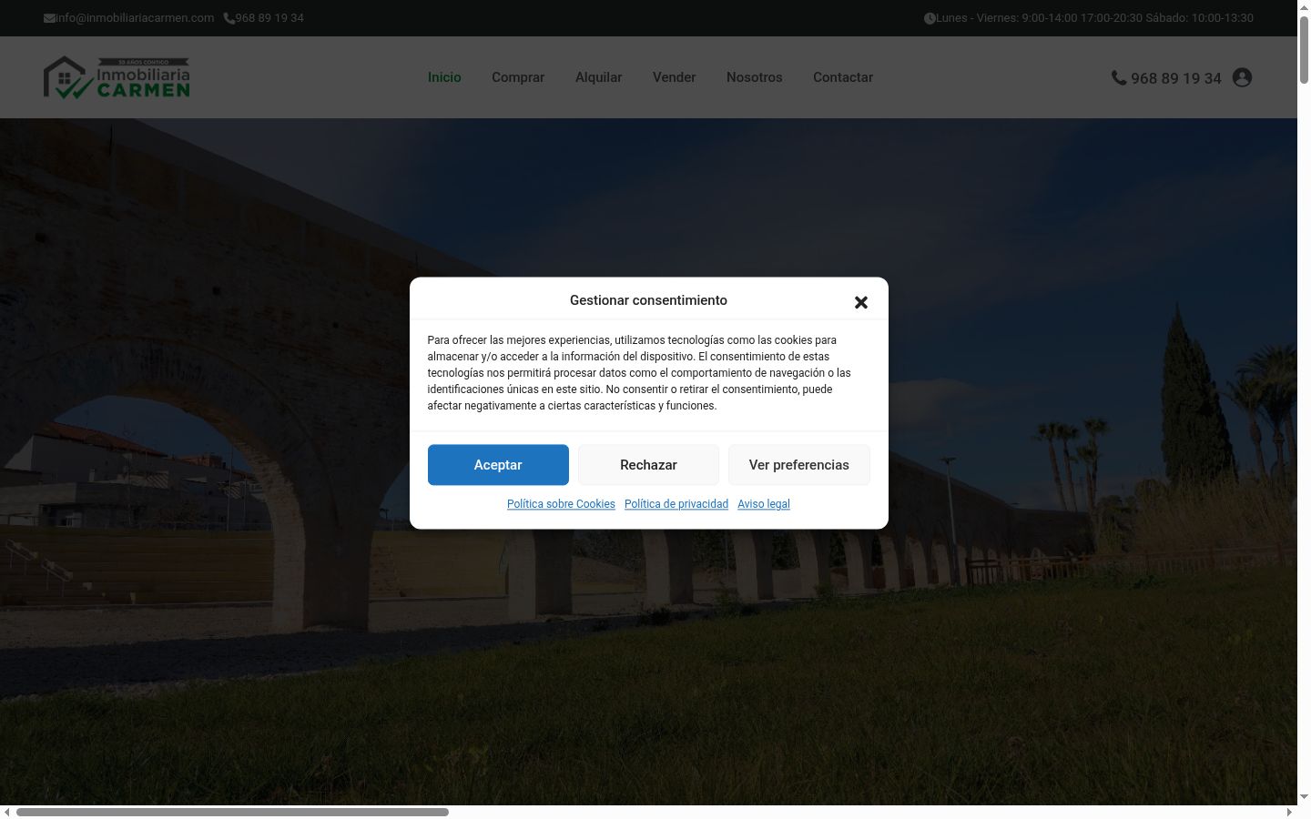Open the Vender page
This screenshot has height=819, width=1311.
pos(674,77)
